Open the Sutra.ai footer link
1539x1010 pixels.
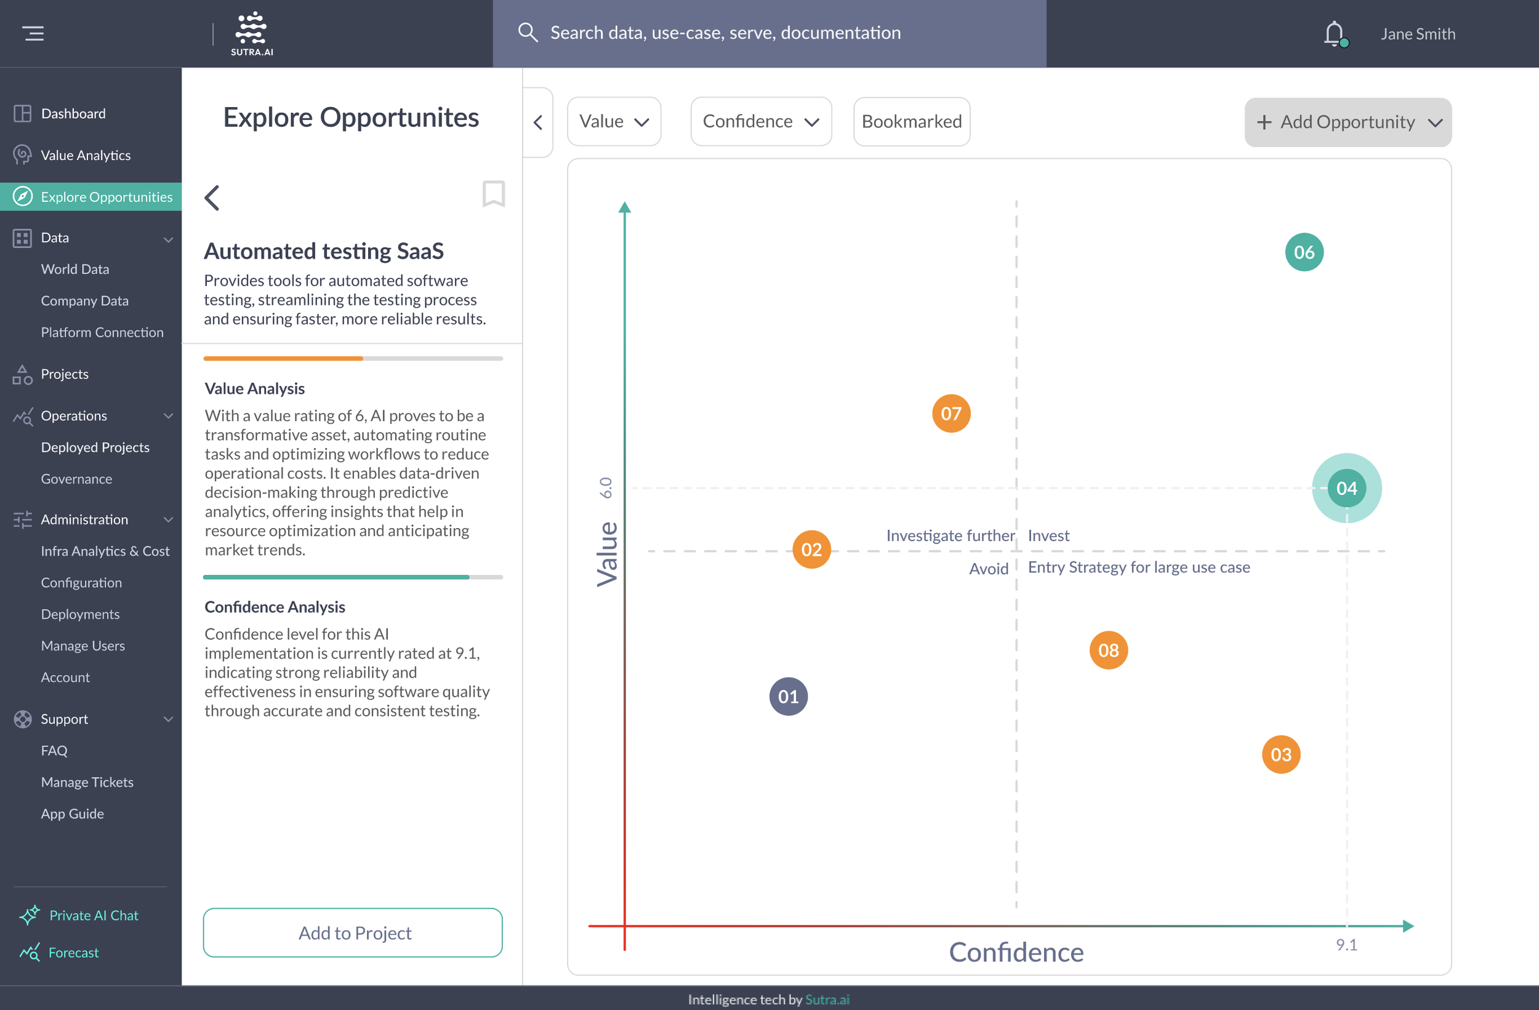click(827, 999)
